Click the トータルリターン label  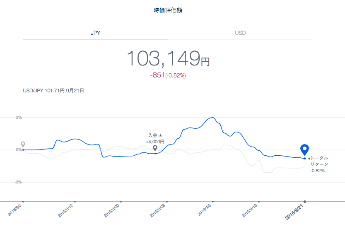[x=319, y=161]
